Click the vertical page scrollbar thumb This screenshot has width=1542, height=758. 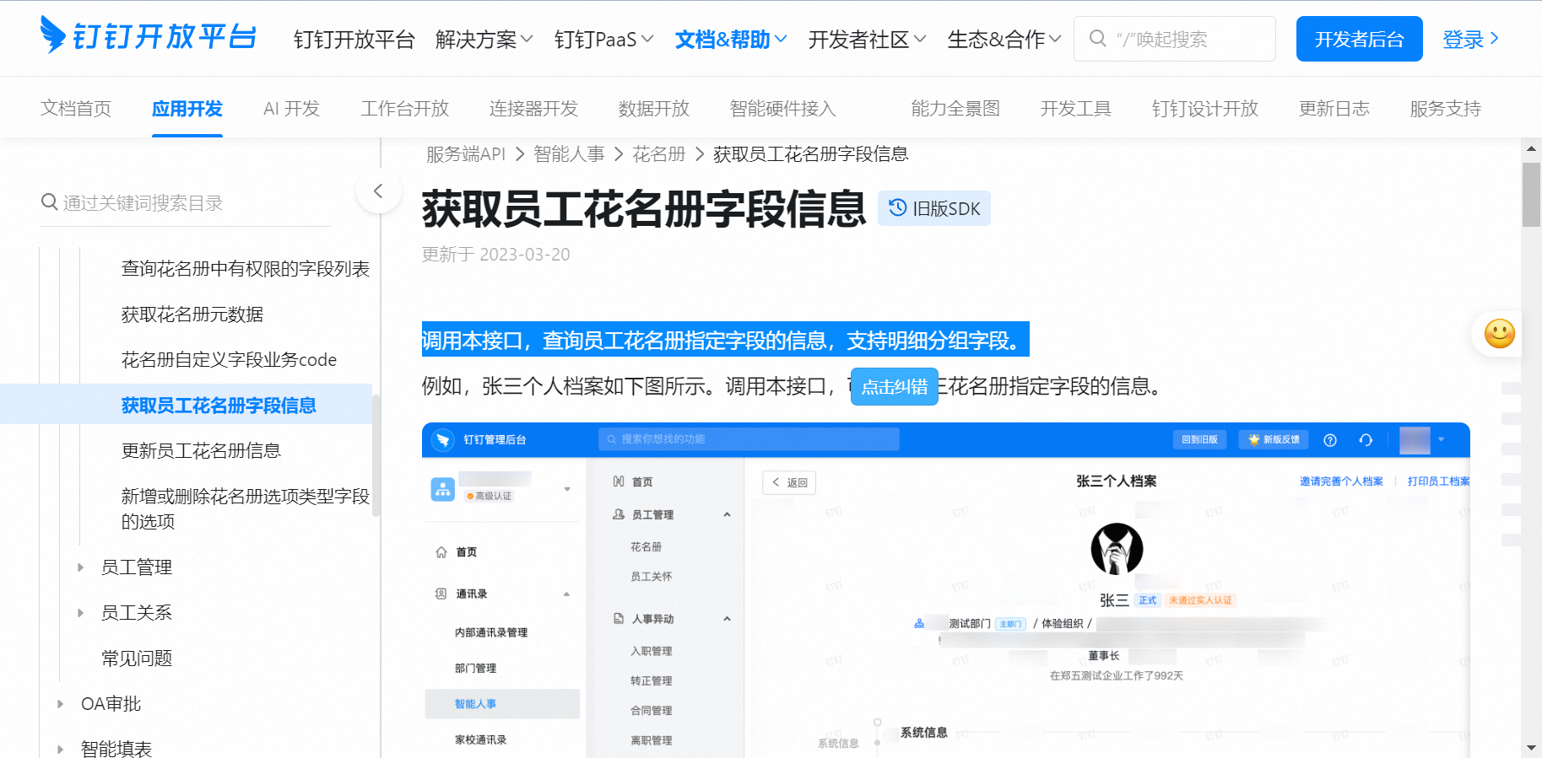coord(1531,195)
